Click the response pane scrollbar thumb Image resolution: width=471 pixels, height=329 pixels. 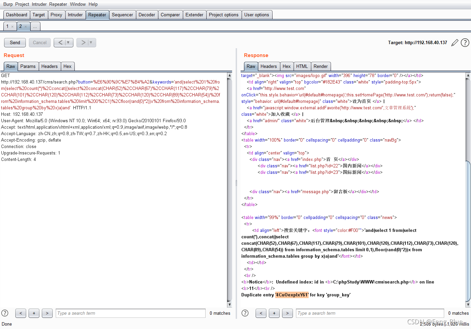pos(468,231)
